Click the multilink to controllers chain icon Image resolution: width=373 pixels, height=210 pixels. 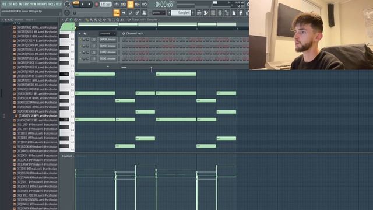pyautogui.click(x=138, y=13)
